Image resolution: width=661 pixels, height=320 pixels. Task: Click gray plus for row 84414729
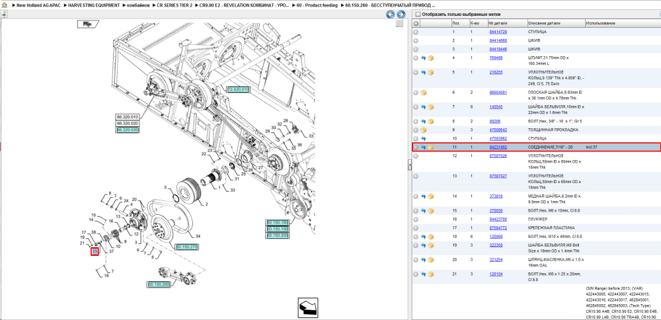pos(416,32)
